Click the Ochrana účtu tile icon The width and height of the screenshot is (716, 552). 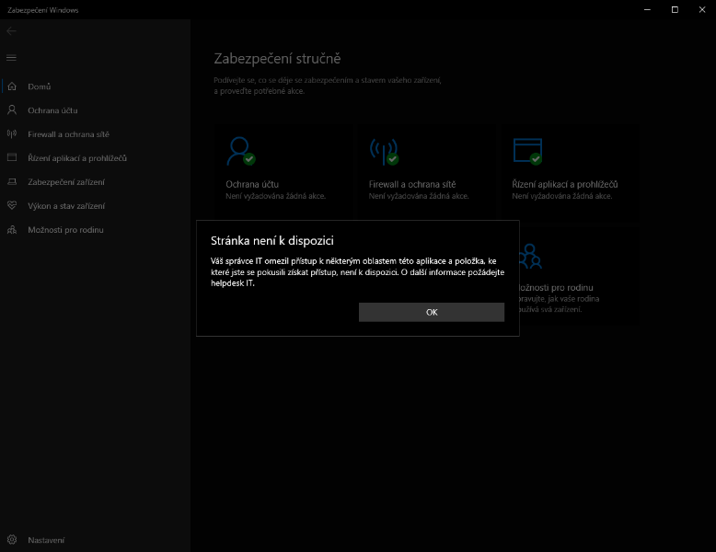click(x=241, y=151)
